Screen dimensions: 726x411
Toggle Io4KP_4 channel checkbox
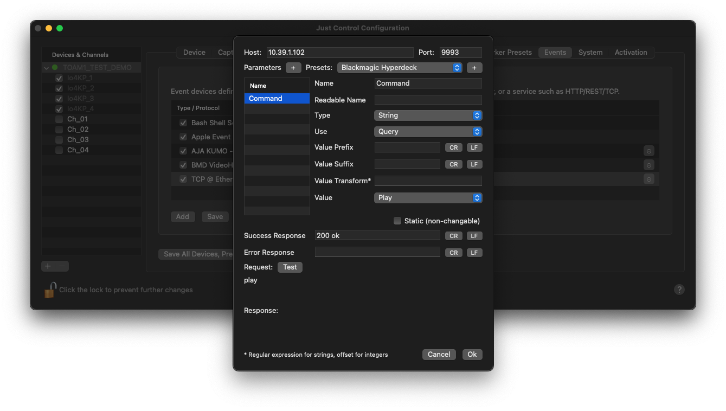click(59, 109)
